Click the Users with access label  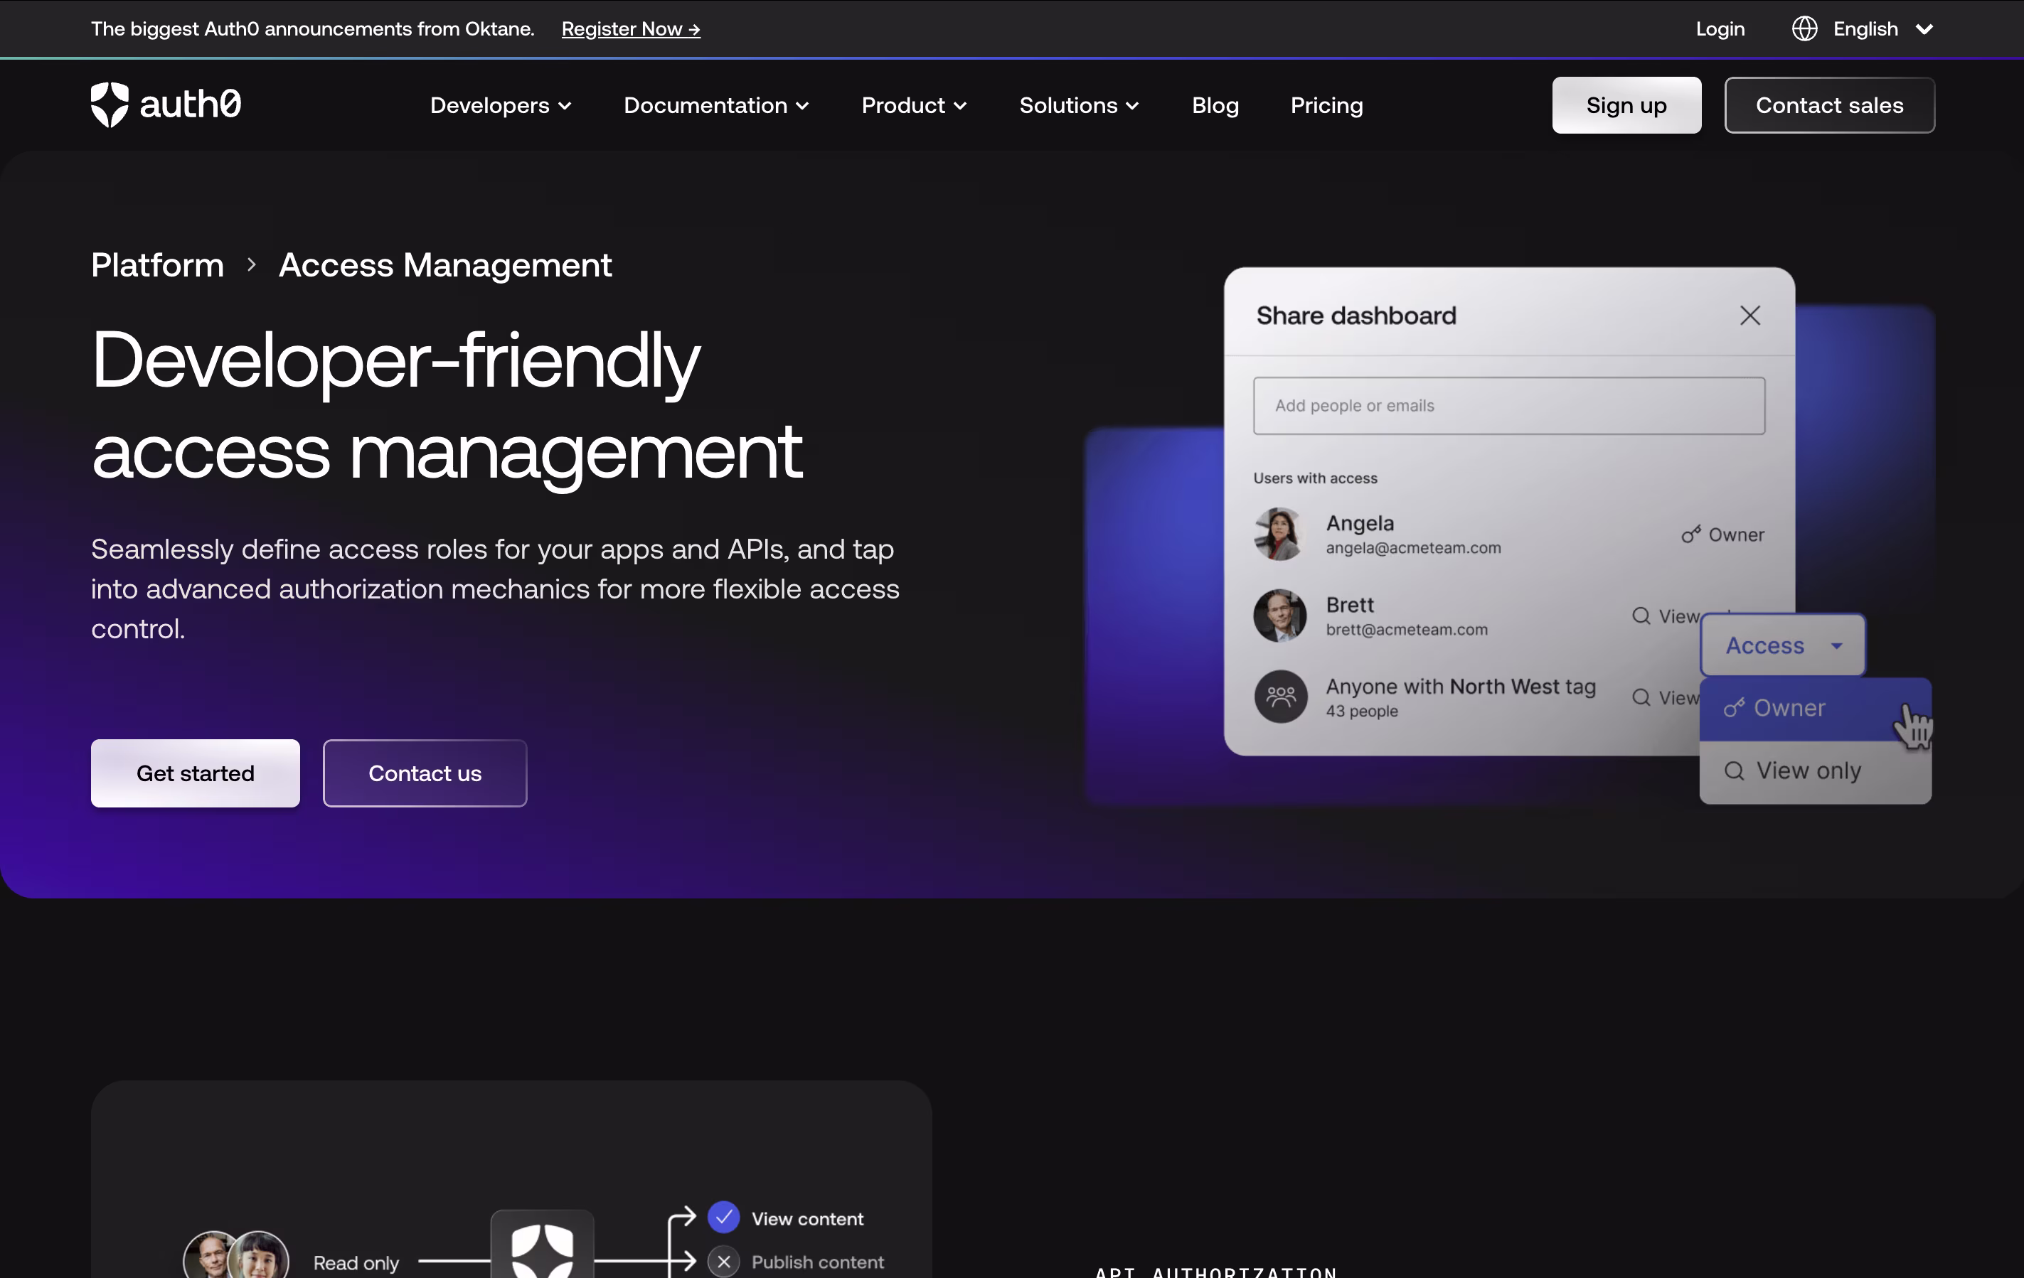[x=1314, y=478]
